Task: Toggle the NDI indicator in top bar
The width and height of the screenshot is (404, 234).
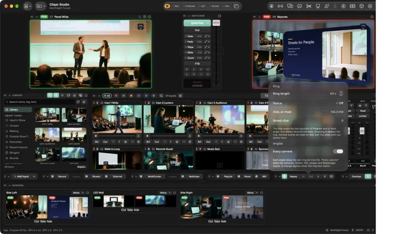Action: pos(226,6)
